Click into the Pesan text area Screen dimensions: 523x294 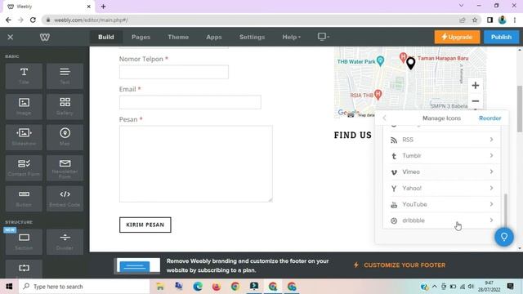[196, 163]
